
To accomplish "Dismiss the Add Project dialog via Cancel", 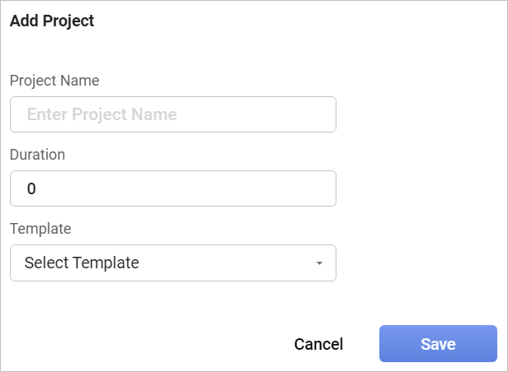I will click(318, 344).
